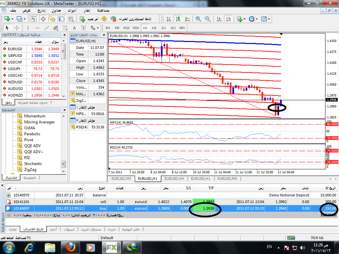Open the Periodicity dropdown arrow

pos(257,19)
